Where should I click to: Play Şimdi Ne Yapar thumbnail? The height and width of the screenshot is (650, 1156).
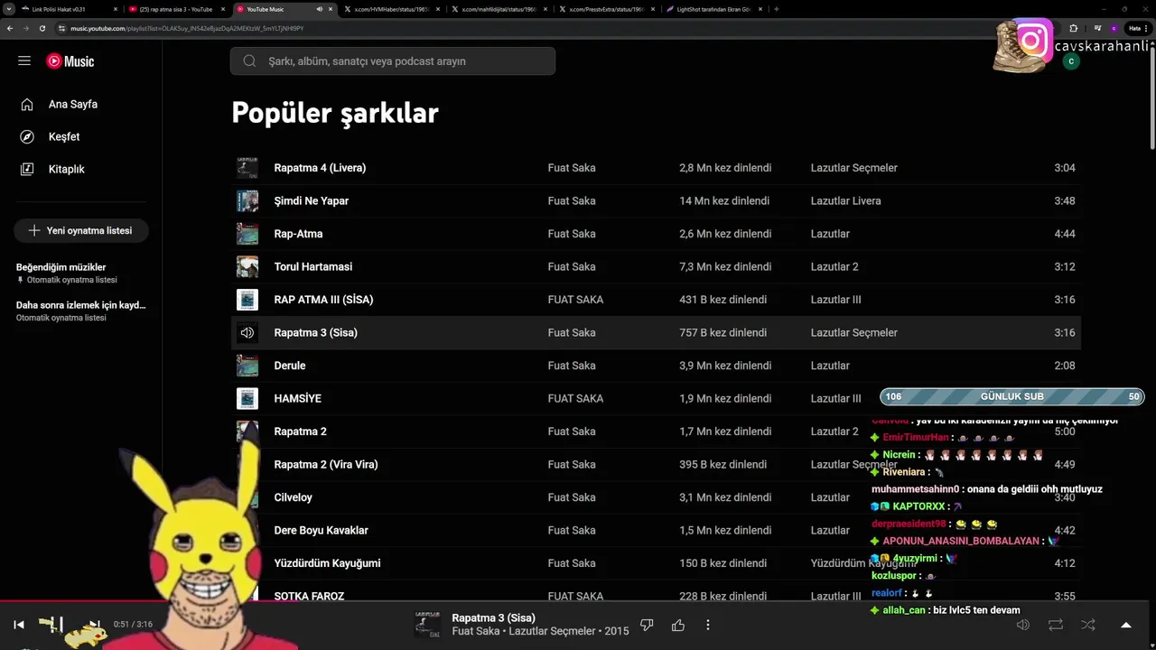point(247,200)
